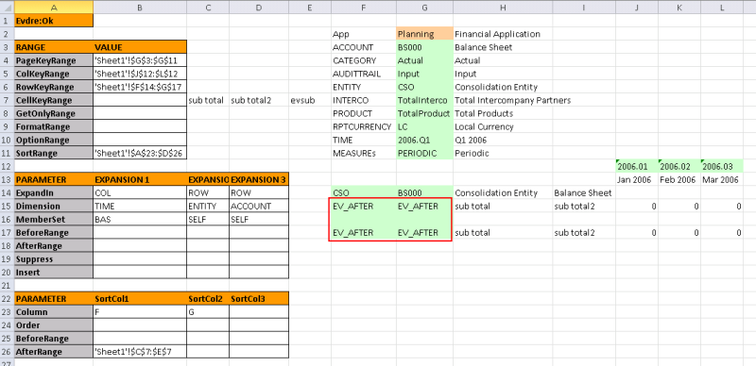The image size is (756, 366).
Task: Select SortRange value 'Sheet1'!$A$23:$D$26
Action: 140,153
